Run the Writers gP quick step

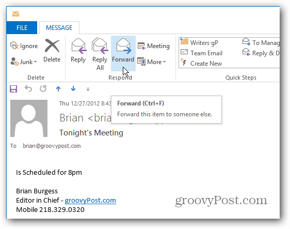pos(199,42)
